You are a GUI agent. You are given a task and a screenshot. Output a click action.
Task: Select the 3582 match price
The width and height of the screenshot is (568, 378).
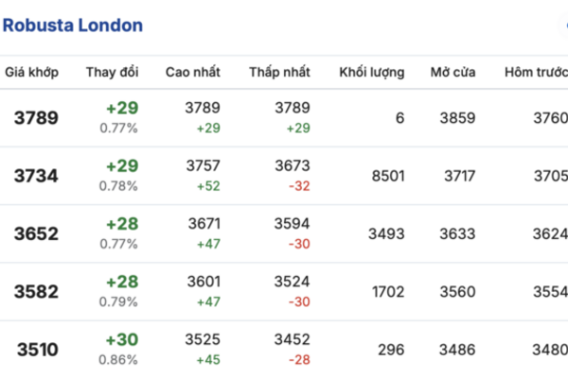[36, 291]
